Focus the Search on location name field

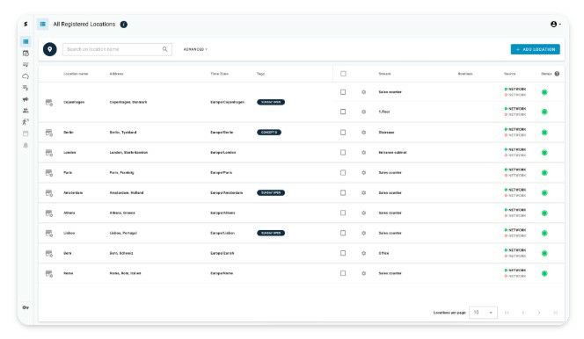click(x=117, y=49)
